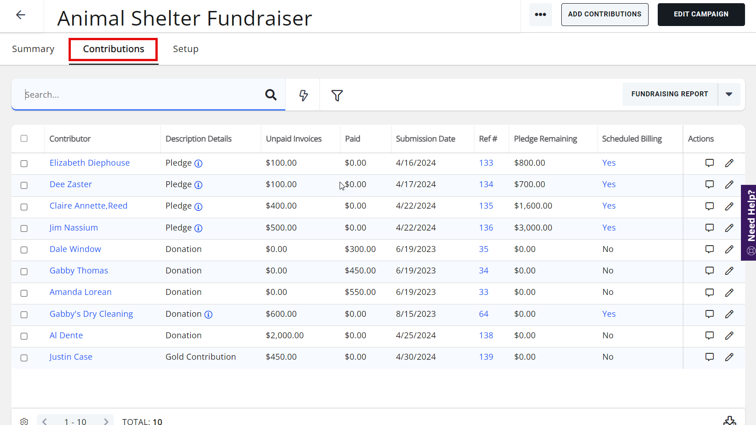Image resolution: width=756 pixels, height=425 pixels.
Task: Check the select-all header checkbox
Action: 24,138
